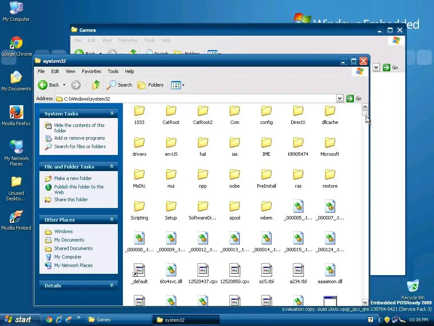
Task: Select the drivers folder icon
Action: click(139, 143)
